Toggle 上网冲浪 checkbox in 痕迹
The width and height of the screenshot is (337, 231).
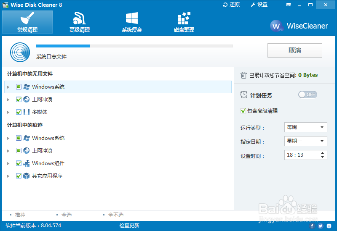19,151
